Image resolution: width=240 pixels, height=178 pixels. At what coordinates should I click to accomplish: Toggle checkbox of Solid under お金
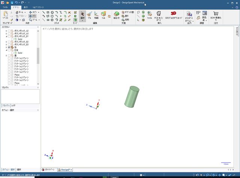point(12,53)
